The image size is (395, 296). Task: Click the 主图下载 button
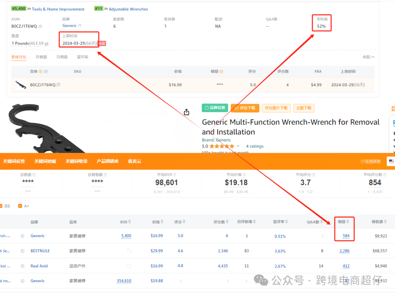(x=304, y=108)
